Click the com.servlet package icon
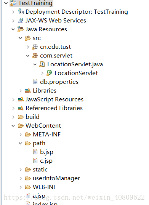Viewport: 149px width, 205px height. click(35, 56)
